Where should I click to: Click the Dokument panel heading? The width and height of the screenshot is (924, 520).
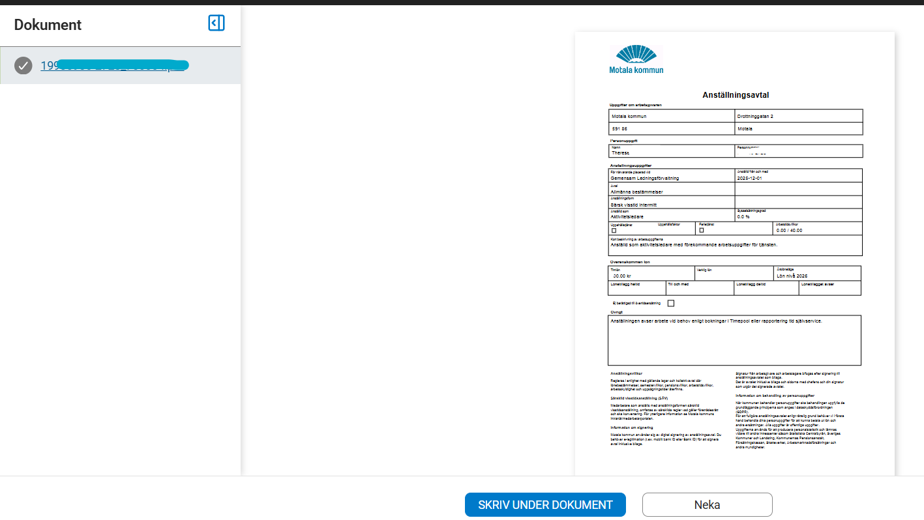[48, 25]
